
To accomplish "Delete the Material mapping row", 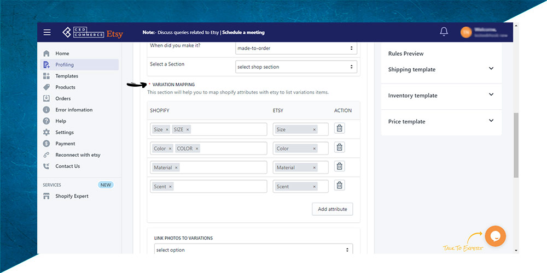I will point(340,166).
